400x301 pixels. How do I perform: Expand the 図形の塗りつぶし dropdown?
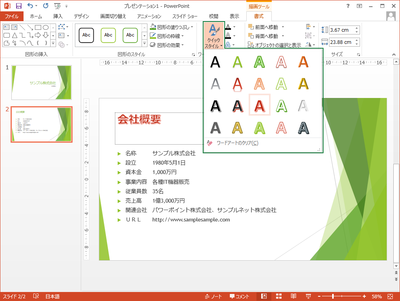pyautogui.click(x=192, y=27)
